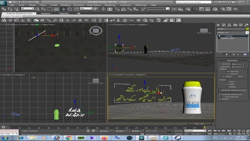Expand the Editable Spline stack entry
250x141 pixels.
coord(219,38)
